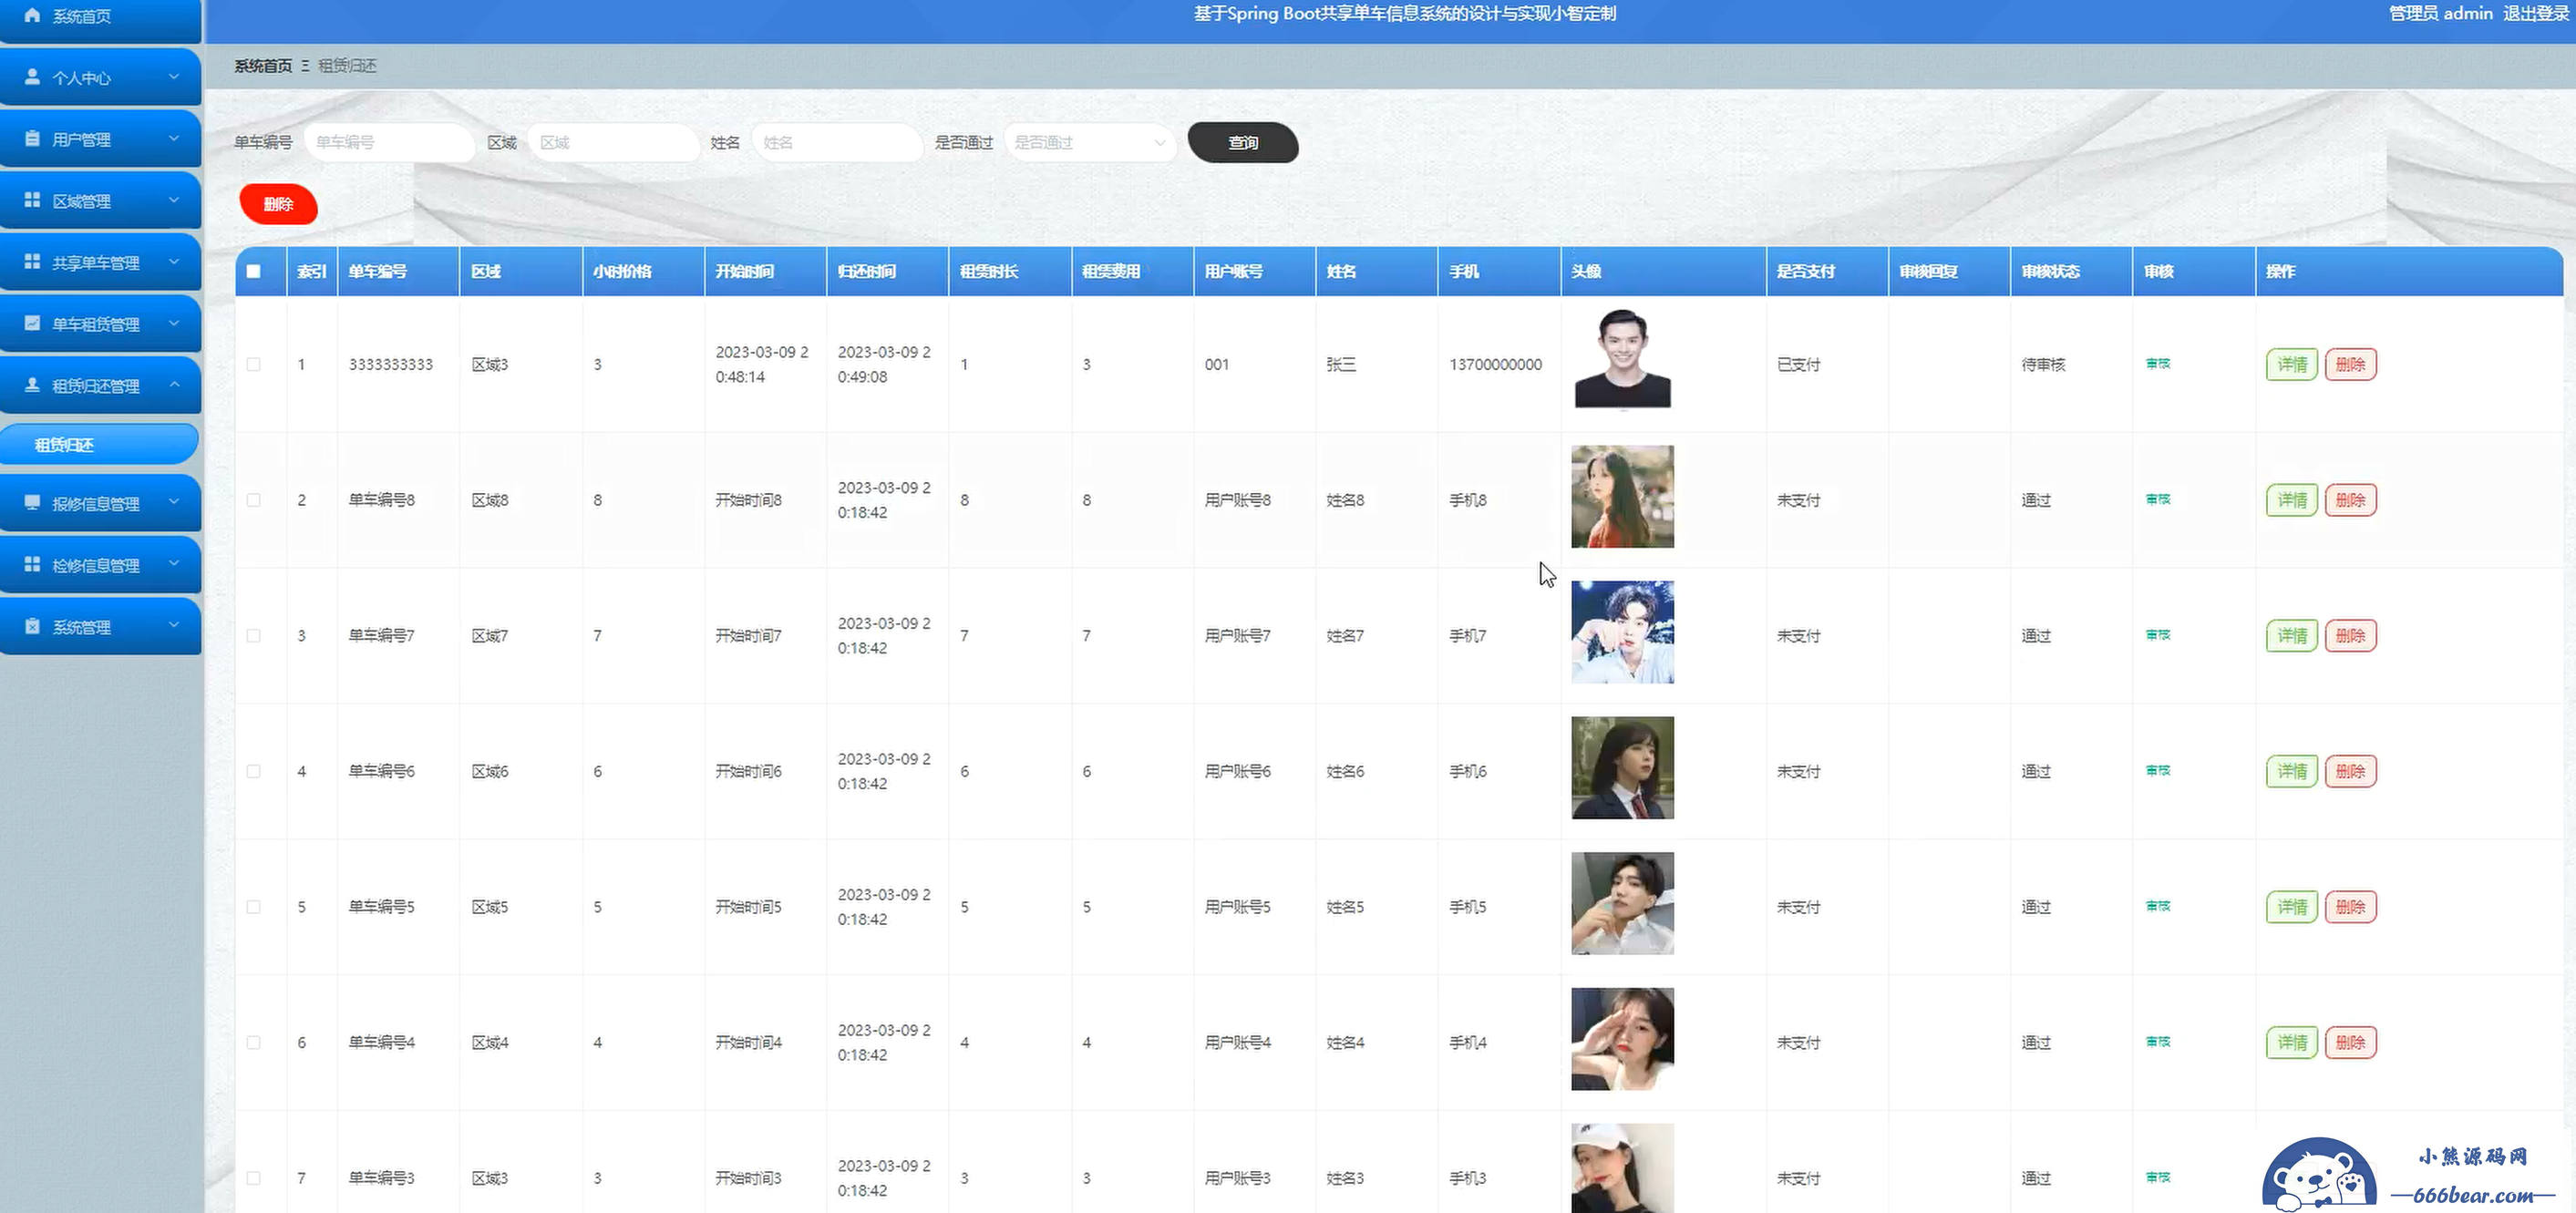Open the 系统首页 sidebar menu item
Image resolution: width=2576 pixels, height=1213 pixels.
[x=100, y=18]
